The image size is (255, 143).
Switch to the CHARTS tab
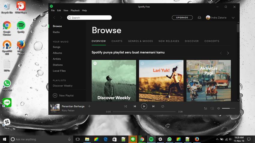pos(117,41)
